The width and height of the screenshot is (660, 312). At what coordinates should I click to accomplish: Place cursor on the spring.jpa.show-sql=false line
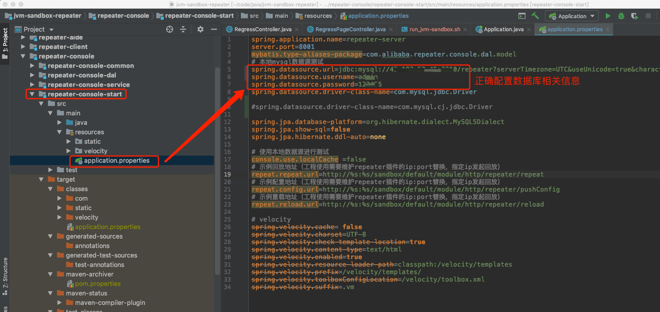301,129
